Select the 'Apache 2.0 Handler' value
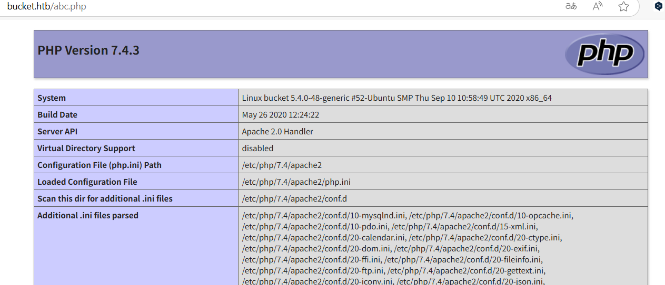665x285 pixels. click(277, 131)
